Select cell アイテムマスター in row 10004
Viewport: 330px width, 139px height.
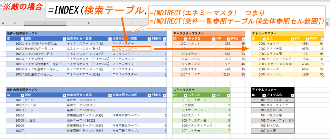pos(131,59)
